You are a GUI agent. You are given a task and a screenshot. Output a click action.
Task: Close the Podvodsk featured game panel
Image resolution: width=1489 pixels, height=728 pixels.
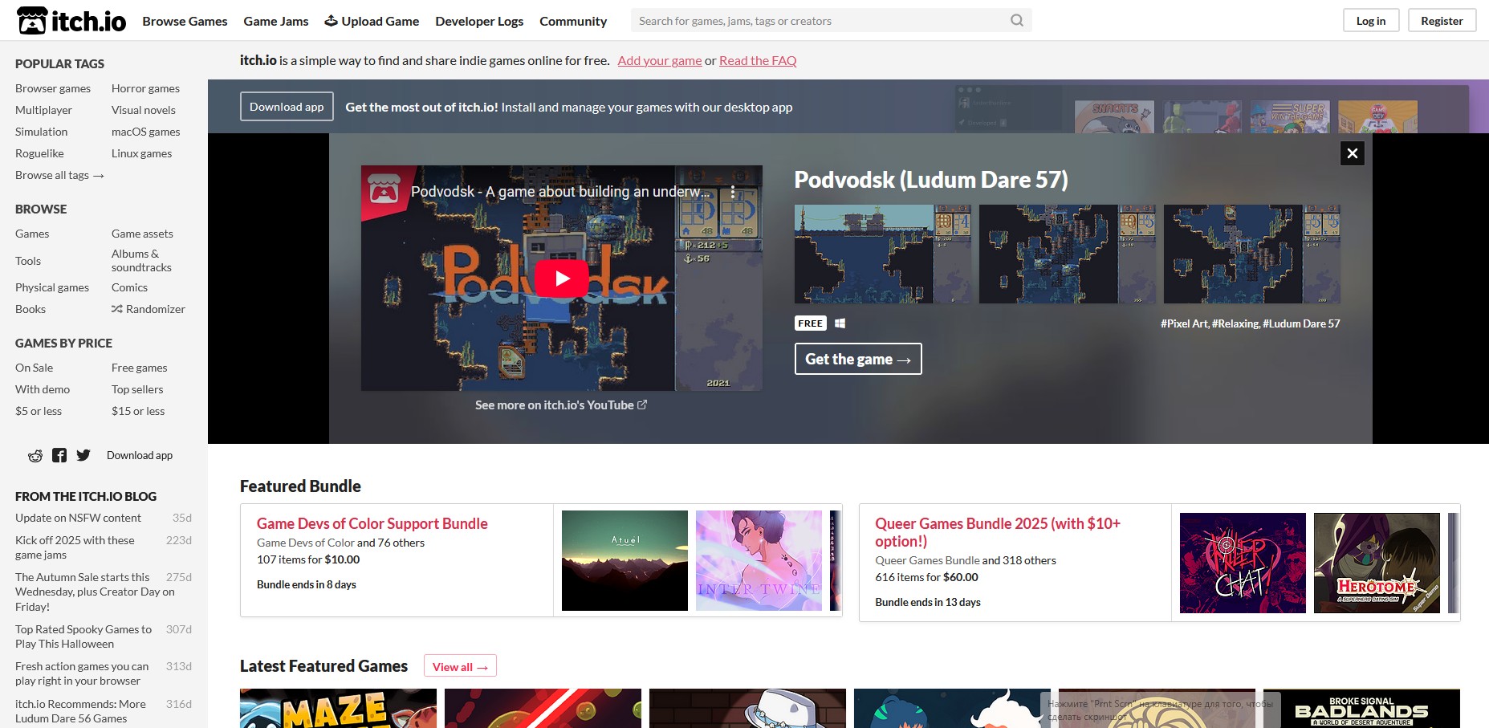(1352, 153)
